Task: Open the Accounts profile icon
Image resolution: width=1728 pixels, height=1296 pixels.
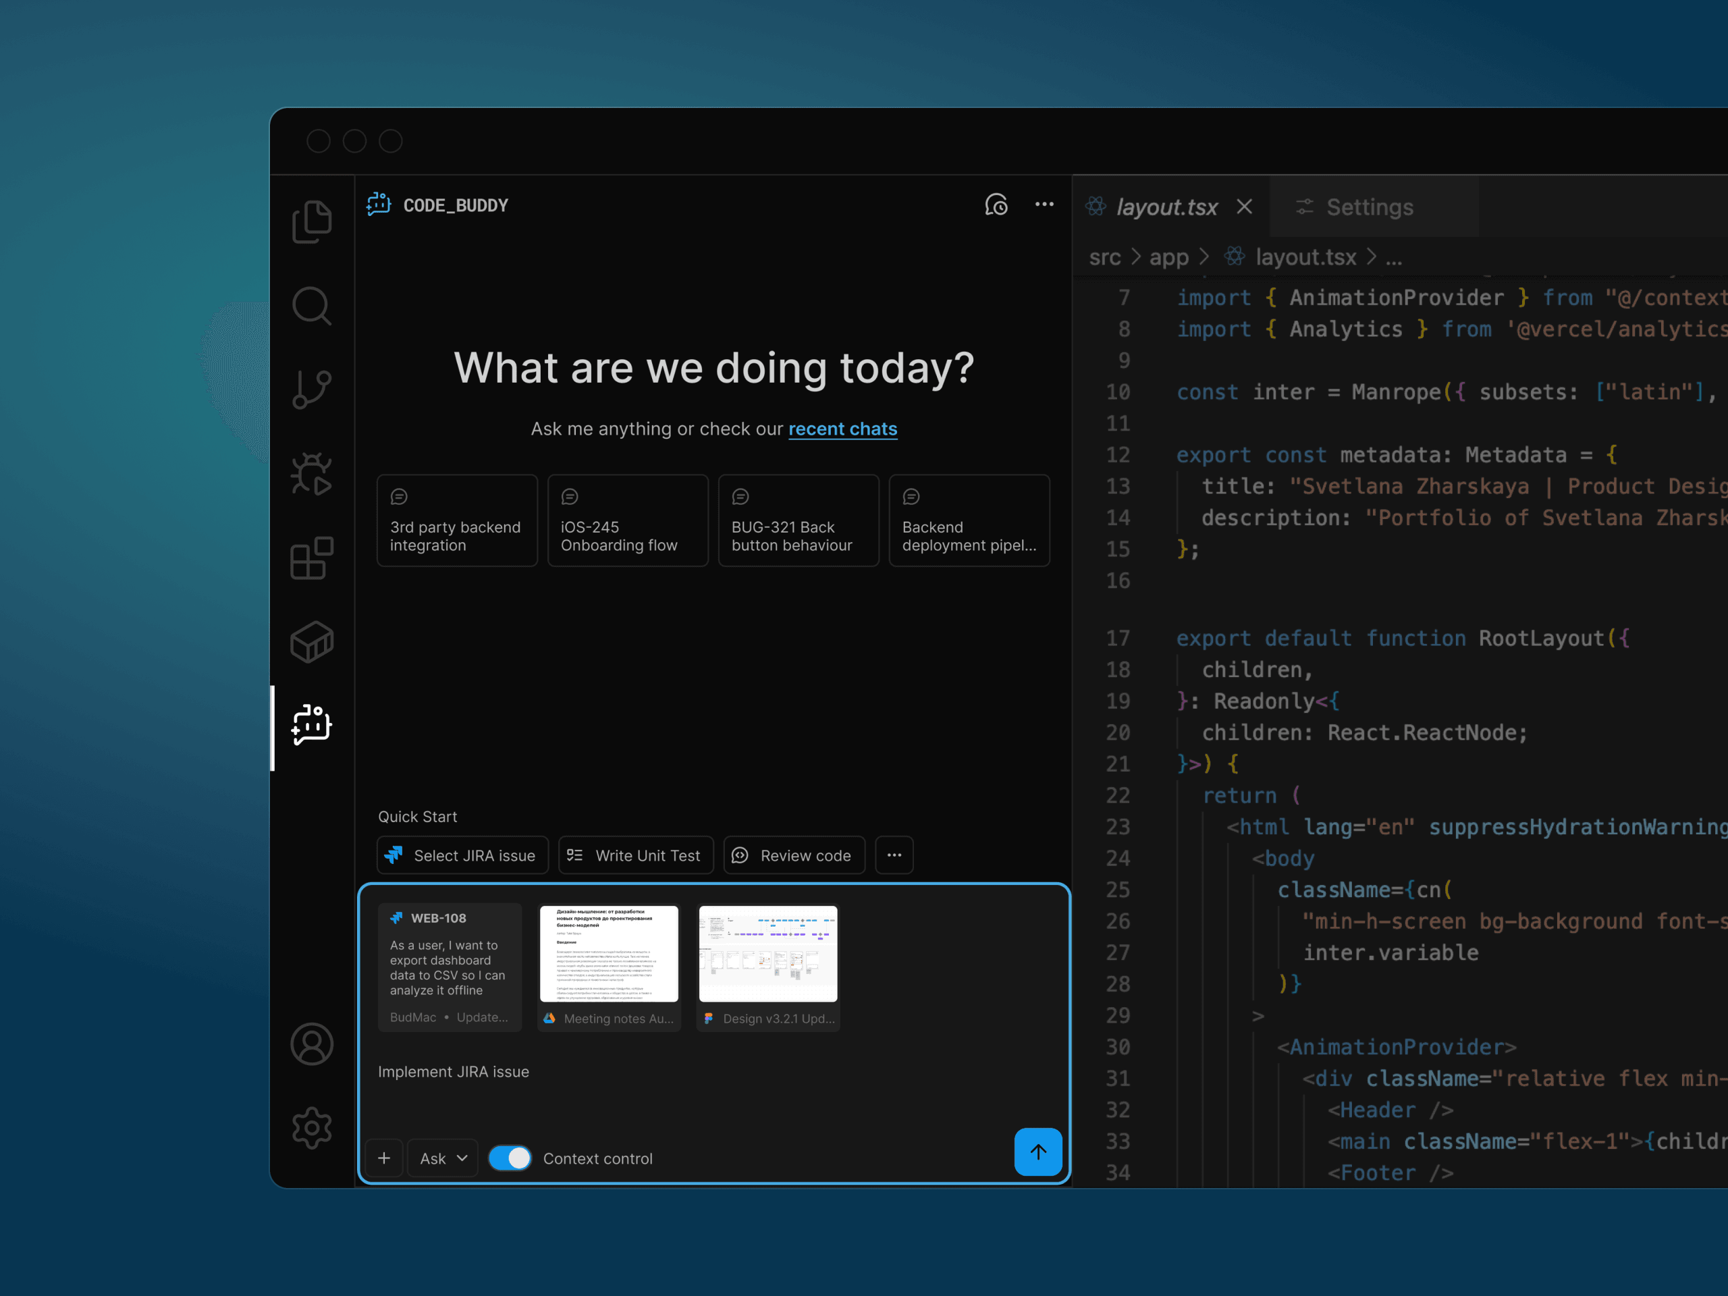Action: pyautogui.click(x=312, y=1044)
